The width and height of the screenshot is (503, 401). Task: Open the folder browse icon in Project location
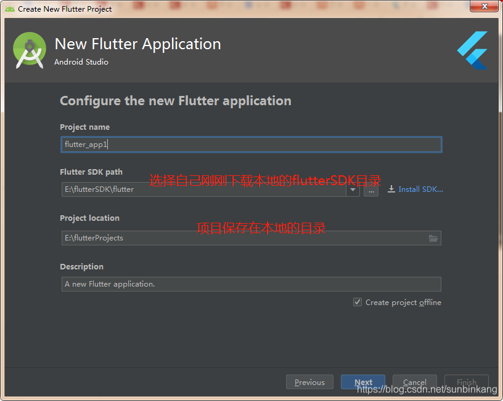pyautogui.click(x=433, y=238)
